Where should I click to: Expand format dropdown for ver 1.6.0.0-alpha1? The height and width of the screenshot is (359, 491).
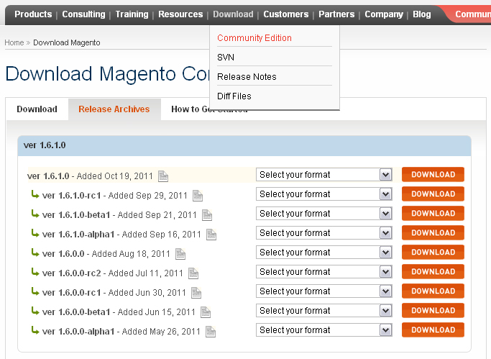324,330
